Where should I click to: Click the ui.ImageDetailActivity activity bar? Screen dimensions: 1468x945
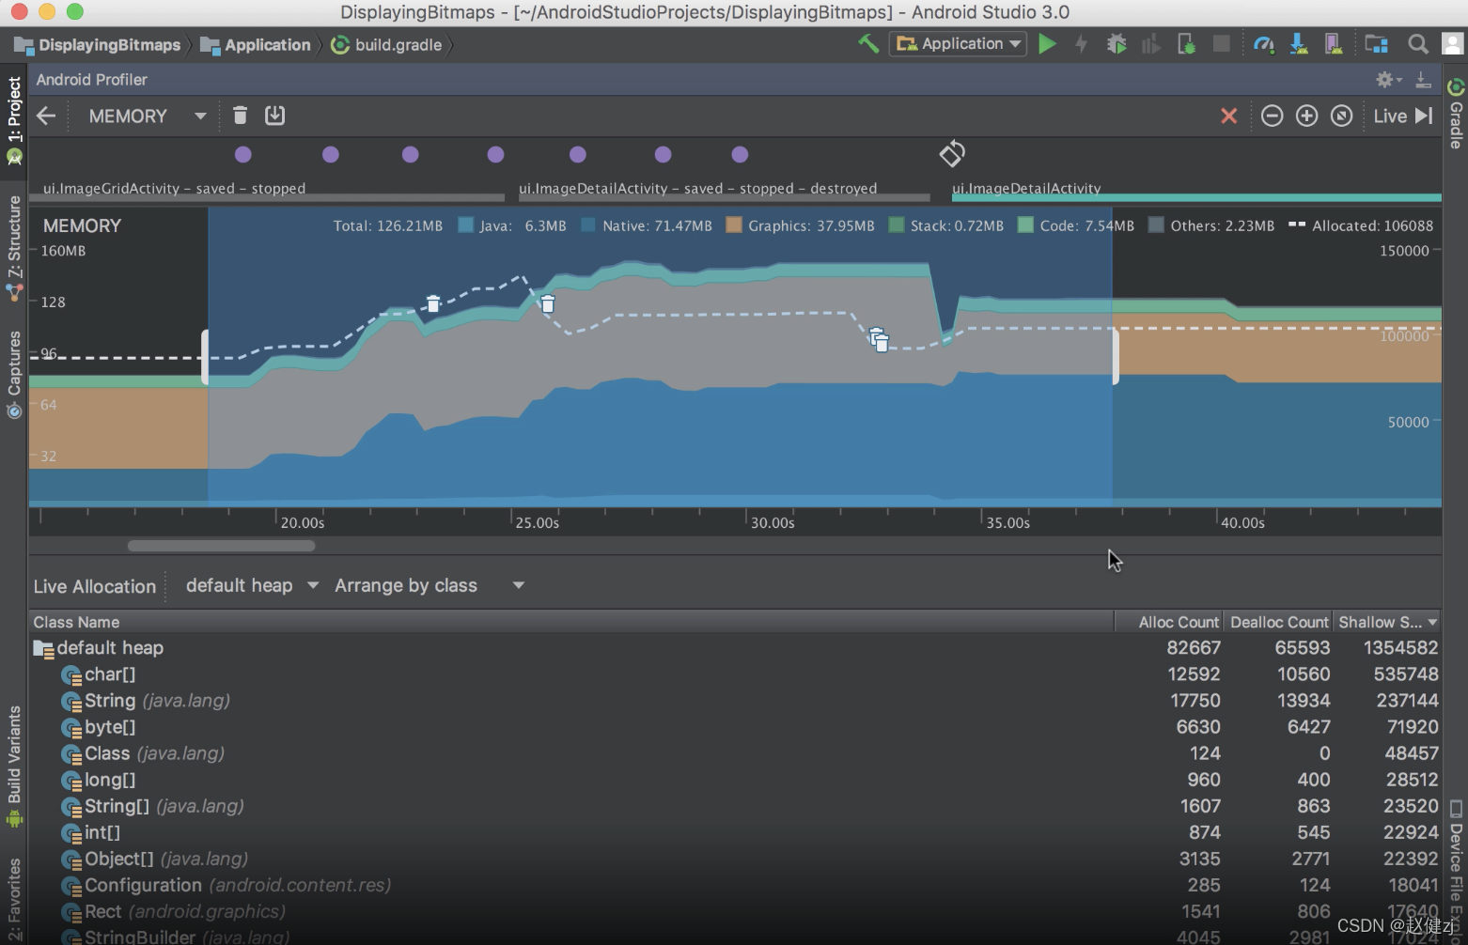point(1196,197)
